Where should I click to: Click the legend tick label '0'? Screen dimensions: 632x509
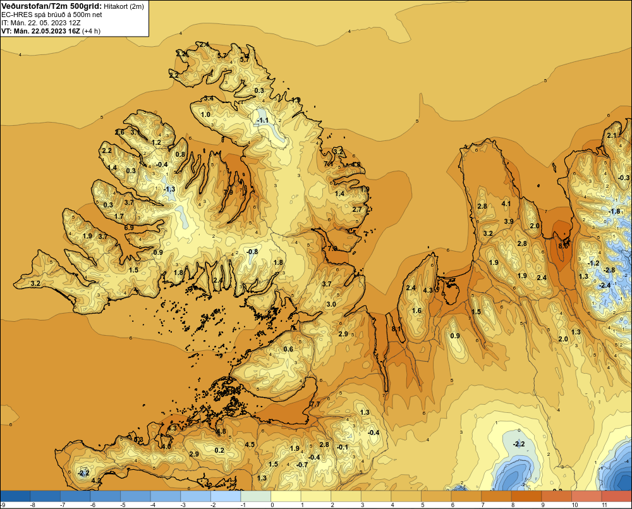tap(272, 505)
